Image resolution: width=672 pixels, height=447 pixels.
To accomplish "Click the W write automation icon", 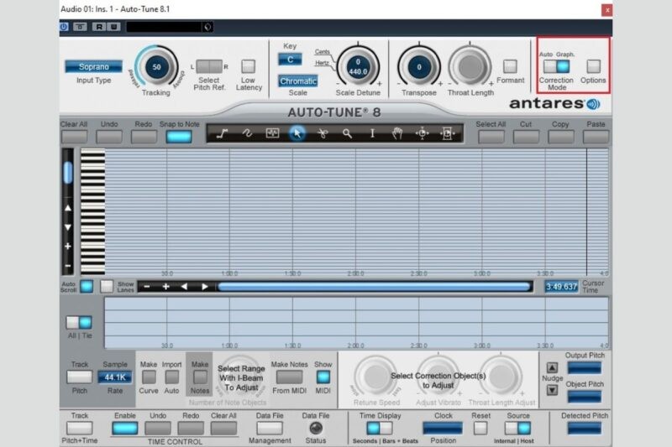I will click(x=113, y=27).
